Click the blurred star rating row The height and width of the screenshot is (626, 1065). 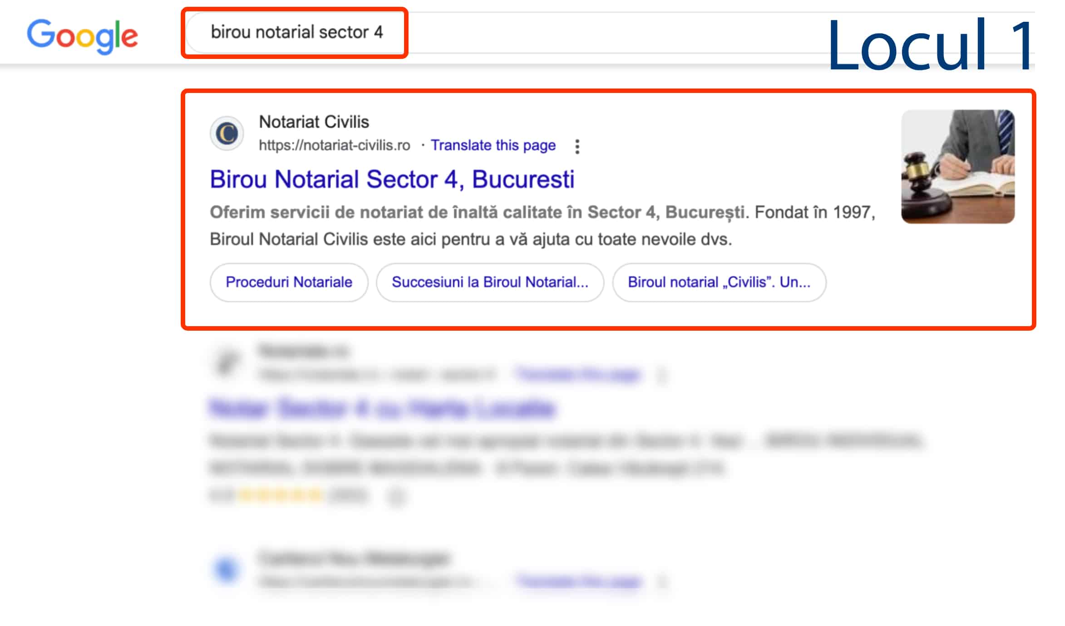pyautogui.click(x=281, y=495)
